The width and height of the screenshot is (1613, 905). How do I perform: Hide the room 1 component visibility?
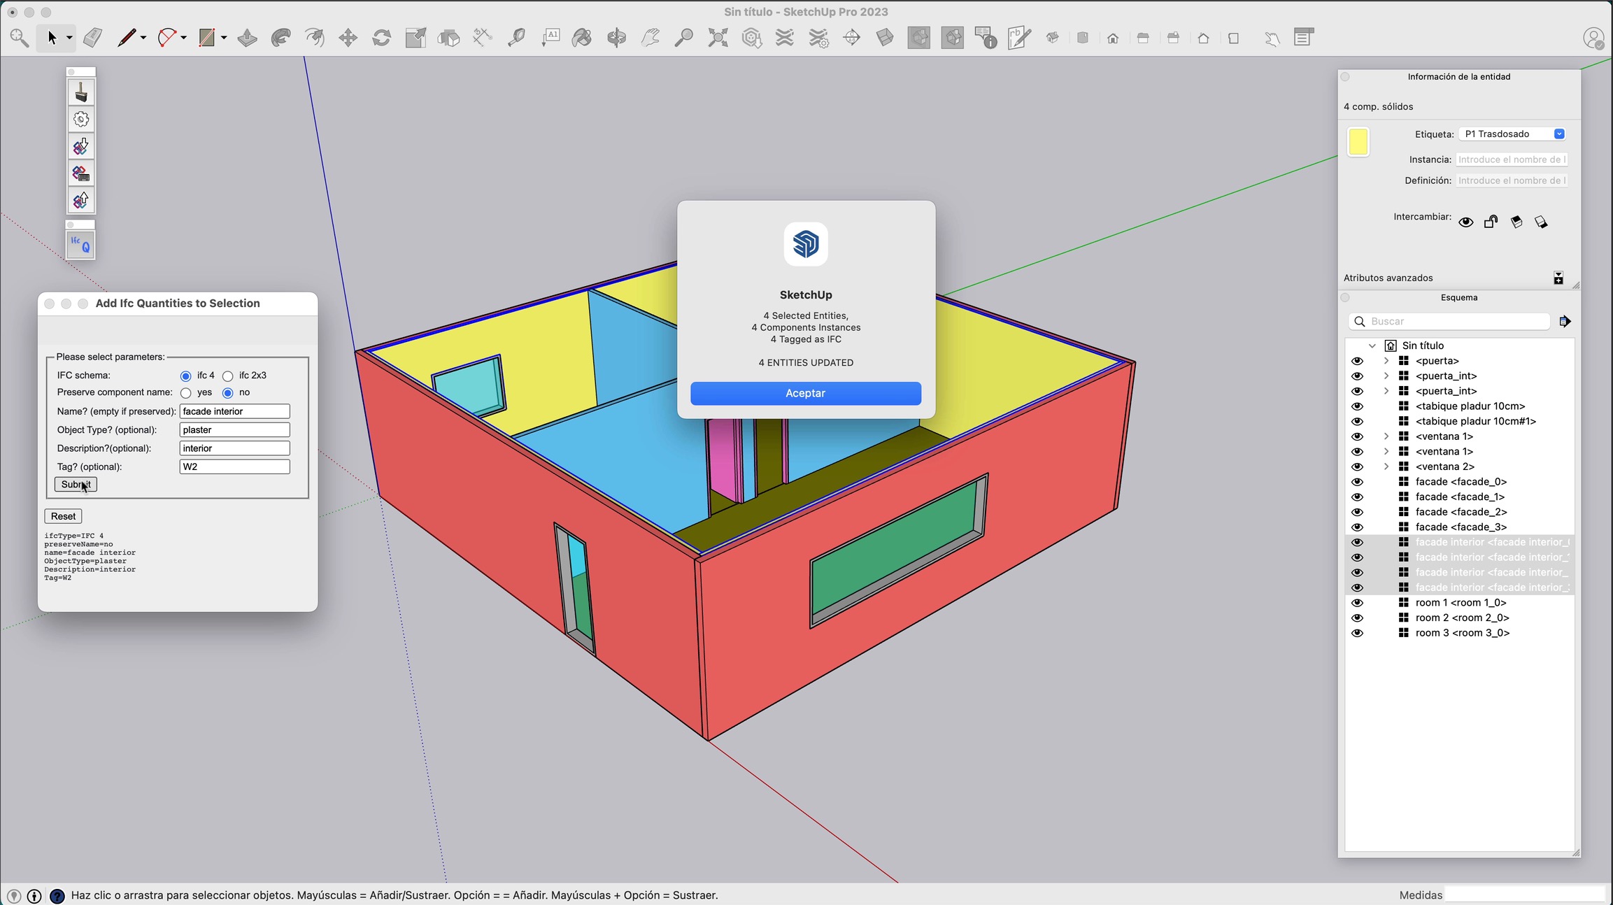1358,602
